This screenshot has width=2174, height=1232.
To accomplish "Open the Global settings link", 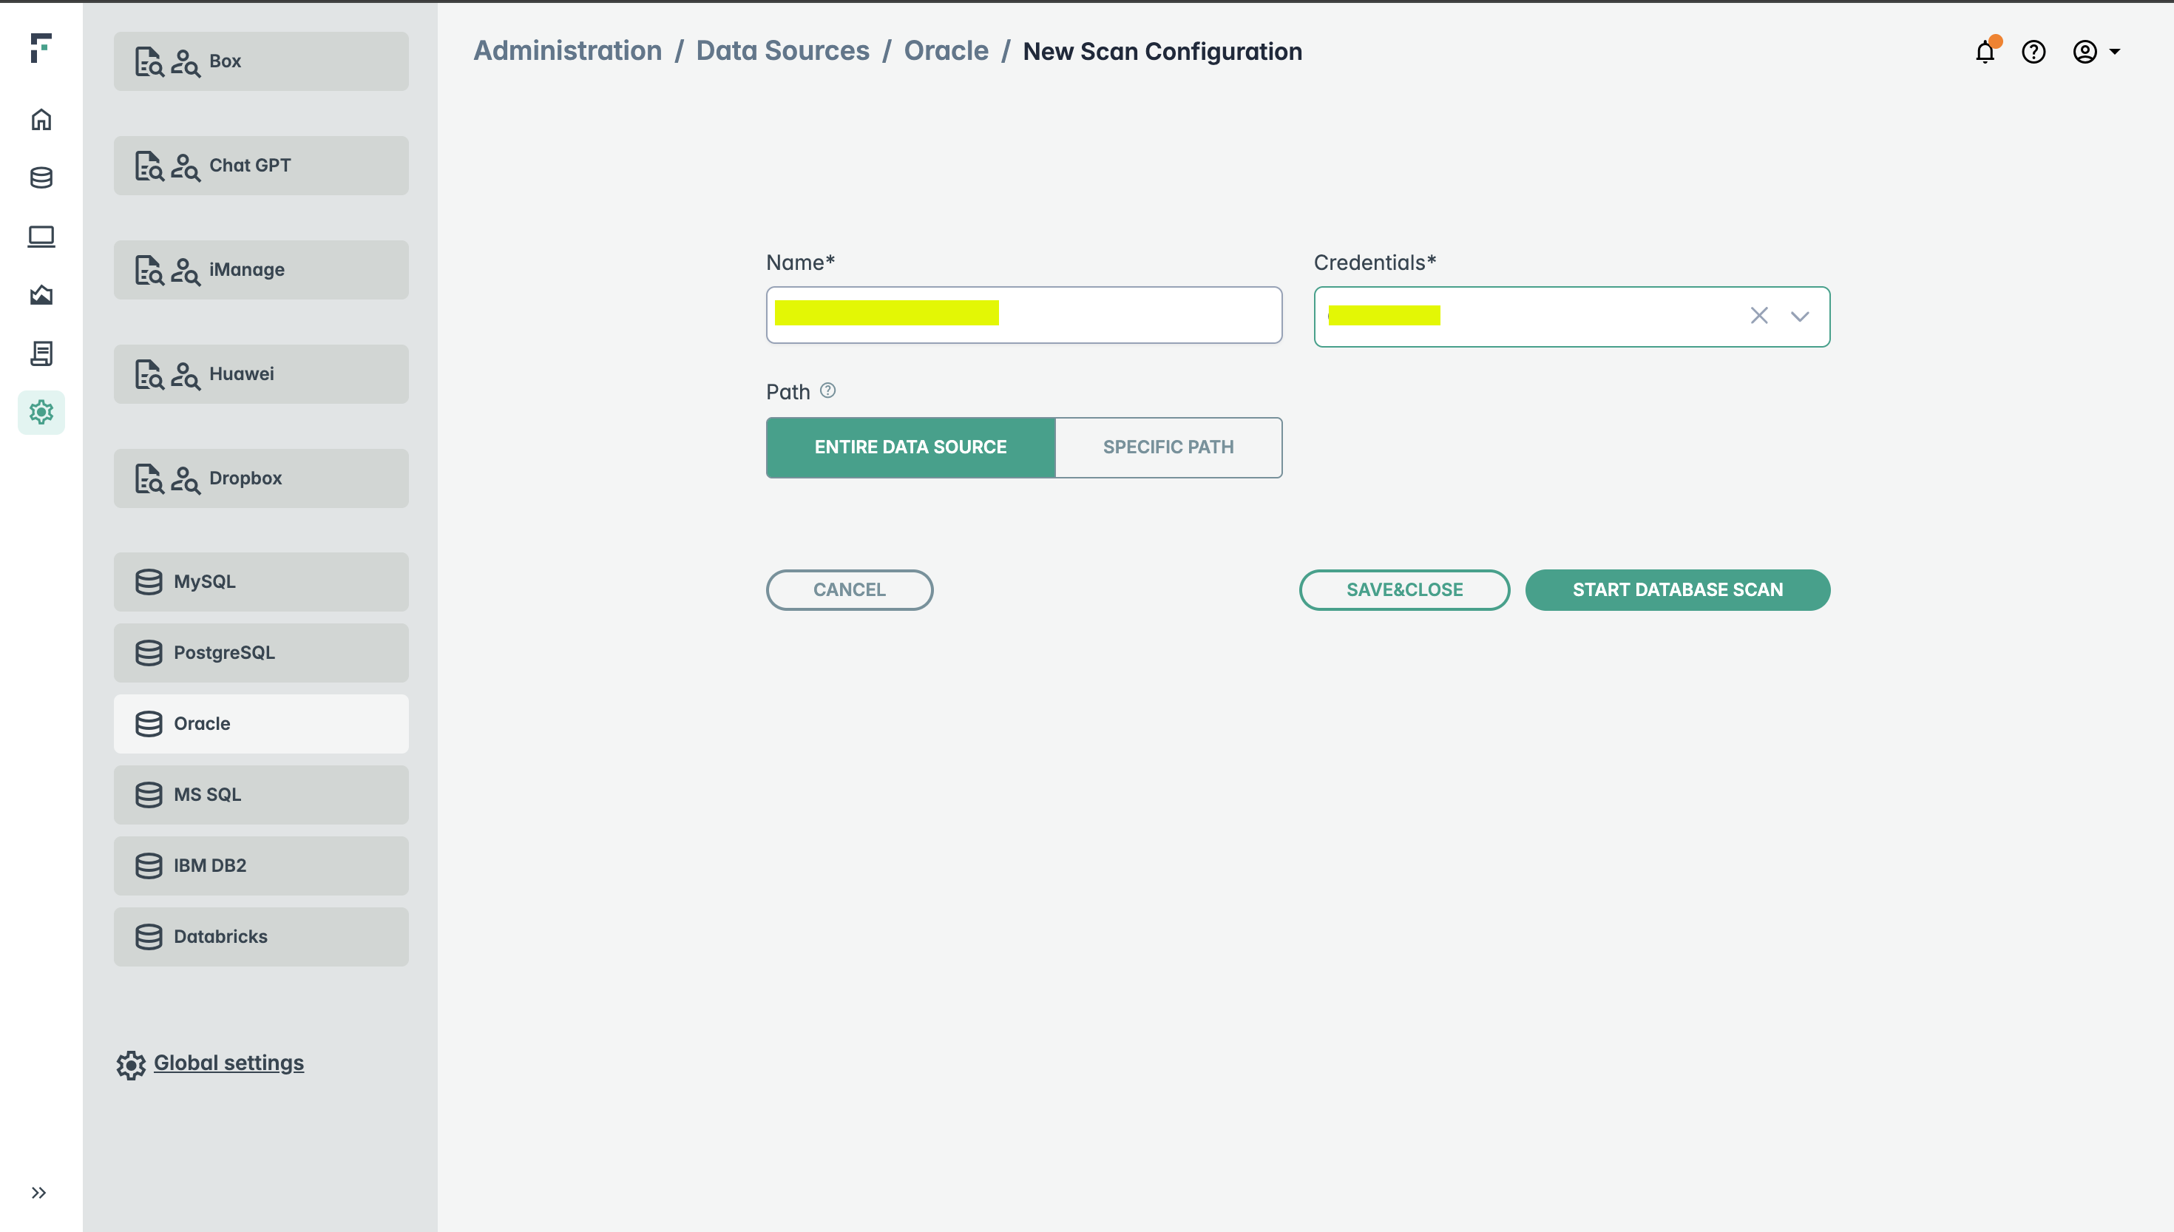I will (x=228, y=1063).
